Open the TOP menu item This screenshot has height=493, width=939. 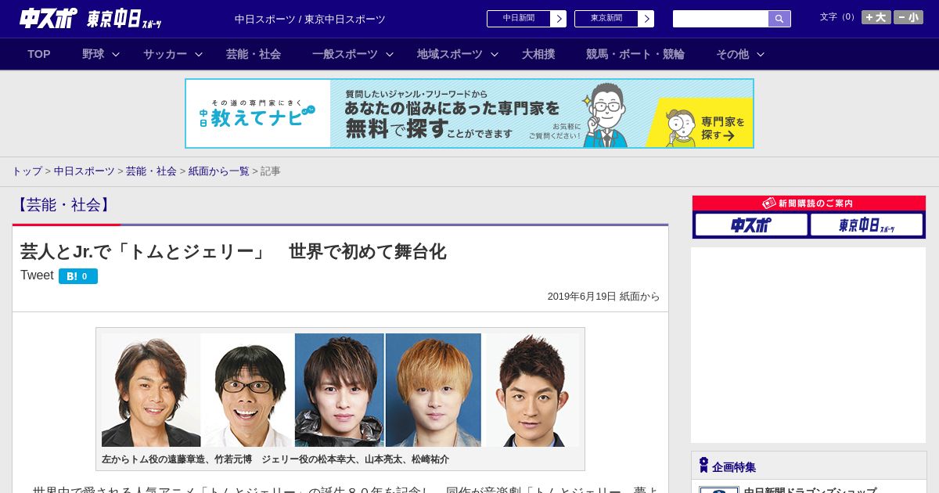39,54
